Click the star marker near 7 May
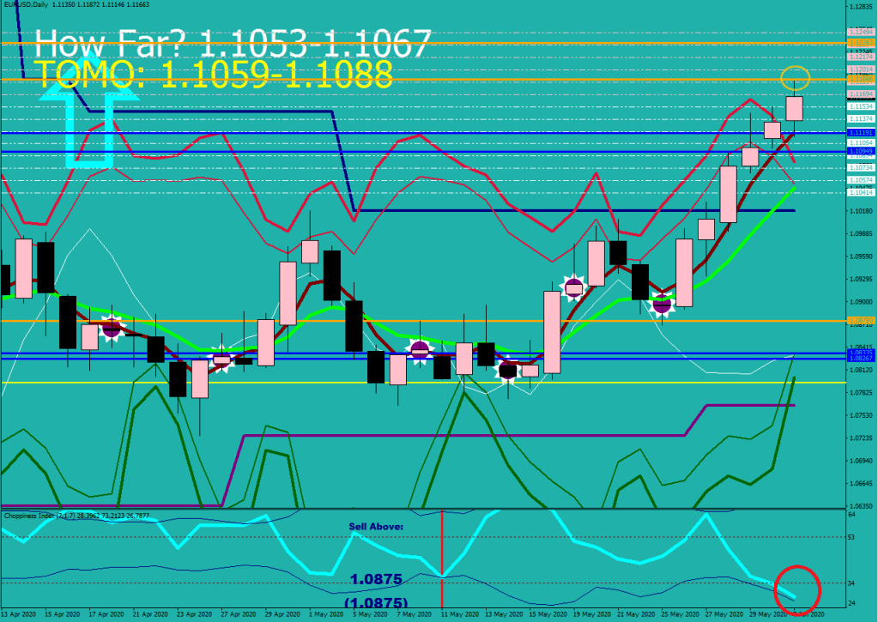 419,350
